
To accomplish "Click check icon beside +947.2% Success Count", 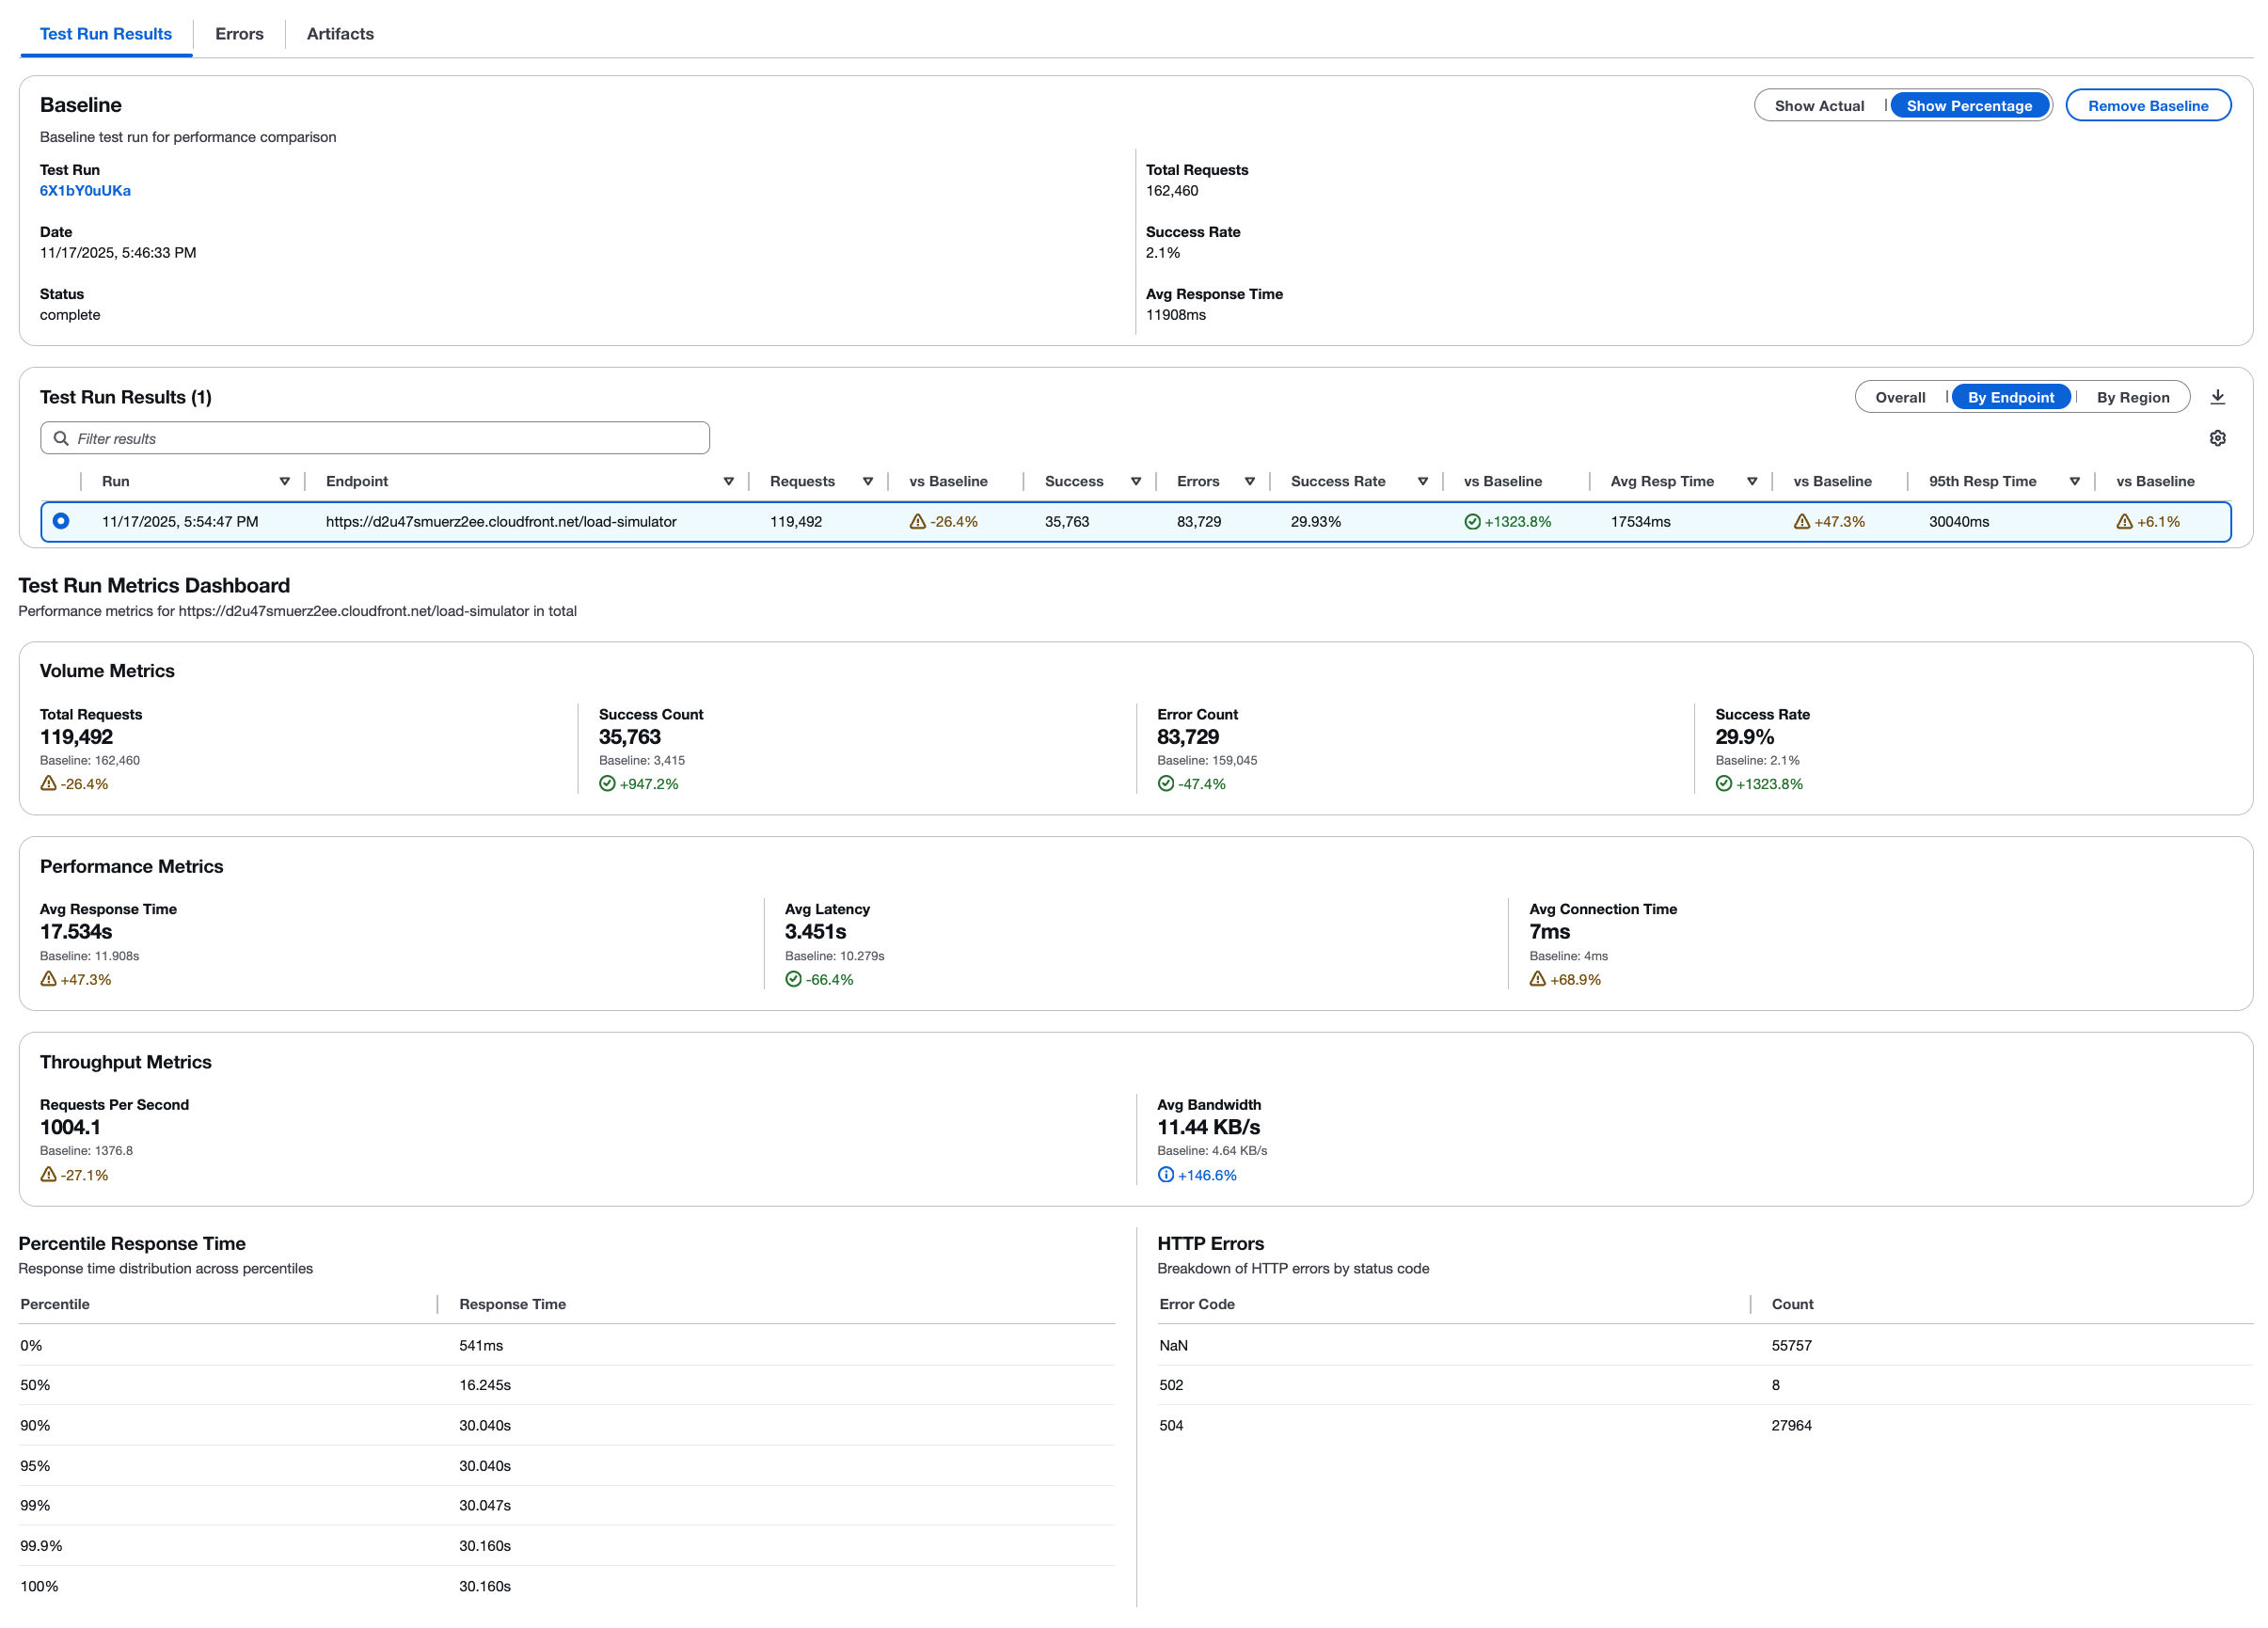I will pos(607,783).
